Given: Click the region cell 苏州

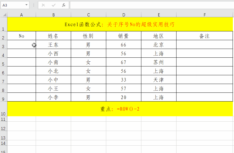Looking at the screenshot, I should coord(159,62).
